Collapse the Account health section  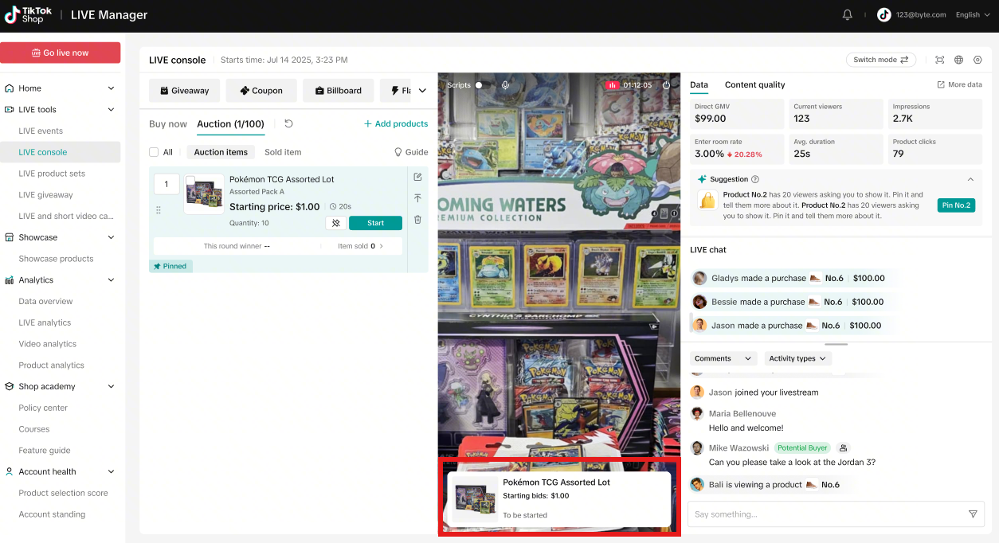[111, 471]
